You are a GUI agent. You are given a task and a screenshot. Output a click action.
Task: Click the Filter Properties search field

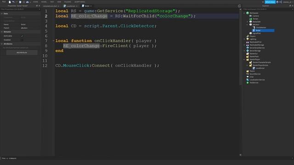[x=20, y=9]
